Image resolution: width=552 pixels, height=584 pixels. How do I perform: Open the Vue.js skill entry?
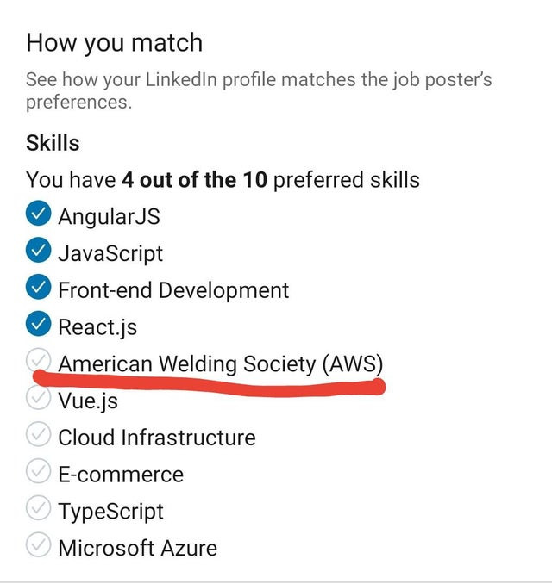coord(88,401)
